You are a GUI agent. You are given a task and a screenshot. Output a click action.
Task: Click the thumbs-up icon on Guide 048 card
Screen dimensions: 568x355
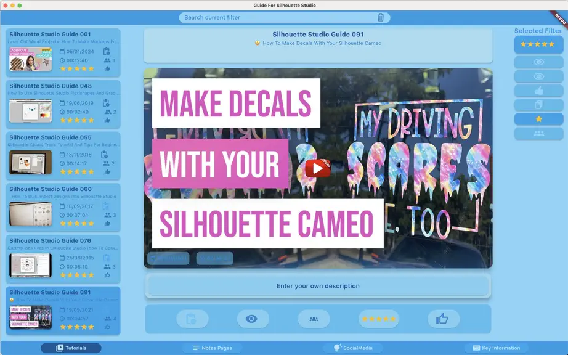tap(107, 120)
